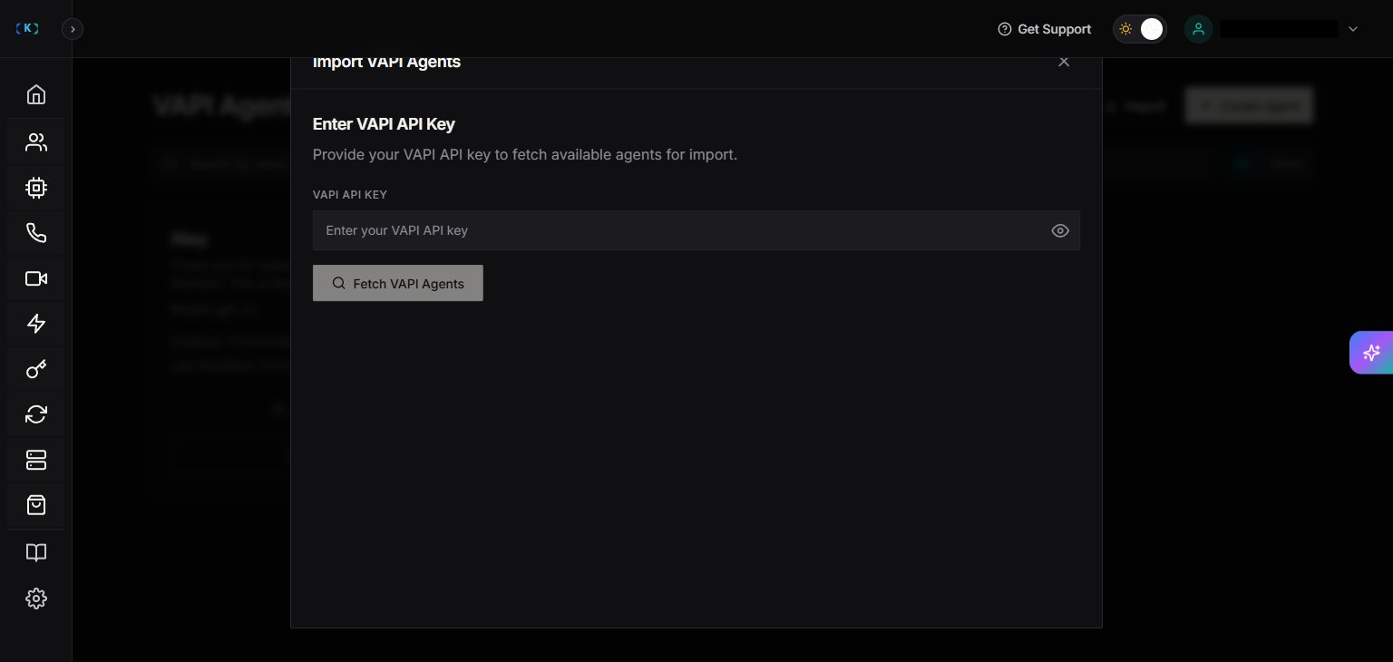The height and width of the screenshot is (662, 1393).
Task: Open the users/team icon in sidebar
Action: pyautogui.click(x=35, y=142)
